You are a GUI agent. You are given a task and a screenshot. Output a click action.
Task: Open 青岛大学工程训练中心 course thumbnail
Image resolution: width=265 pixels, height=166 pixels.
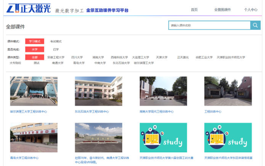coord(34,137)
